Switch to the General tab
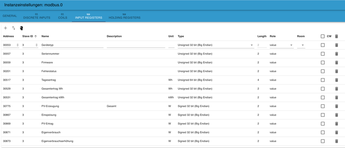The image size is (345, 148). 10,16
